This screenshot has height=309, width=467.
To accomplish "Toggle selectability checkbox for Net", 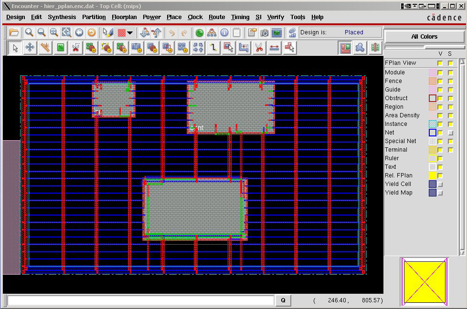I will click(451, 133).
